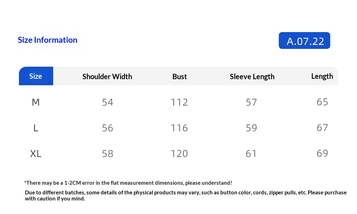Choose the L size row label
357x214 pixels.
point(36,128)
